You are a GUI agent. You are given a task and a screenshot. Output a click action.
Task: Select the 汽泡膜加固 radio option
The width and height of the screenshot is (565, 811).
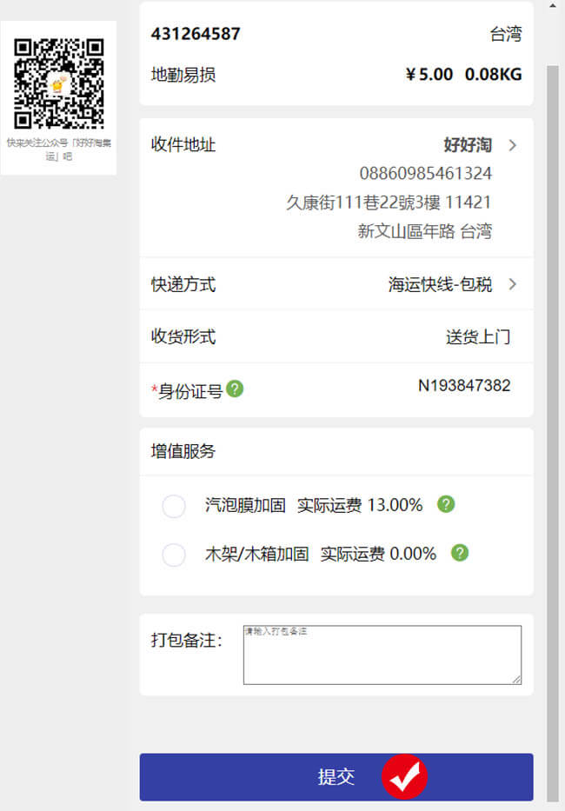coord(174,506)
